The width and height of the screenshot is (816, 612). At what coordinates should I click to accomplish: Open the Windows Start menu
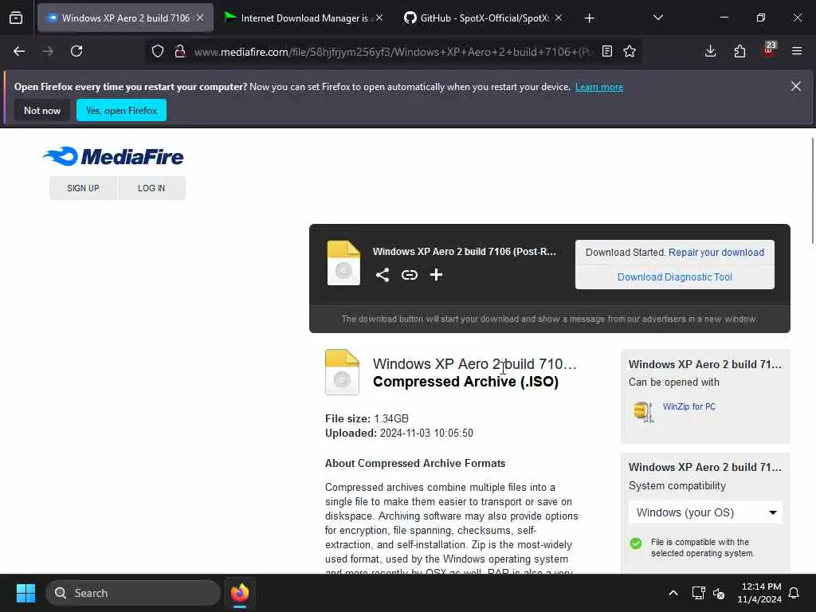click(25, 593)
